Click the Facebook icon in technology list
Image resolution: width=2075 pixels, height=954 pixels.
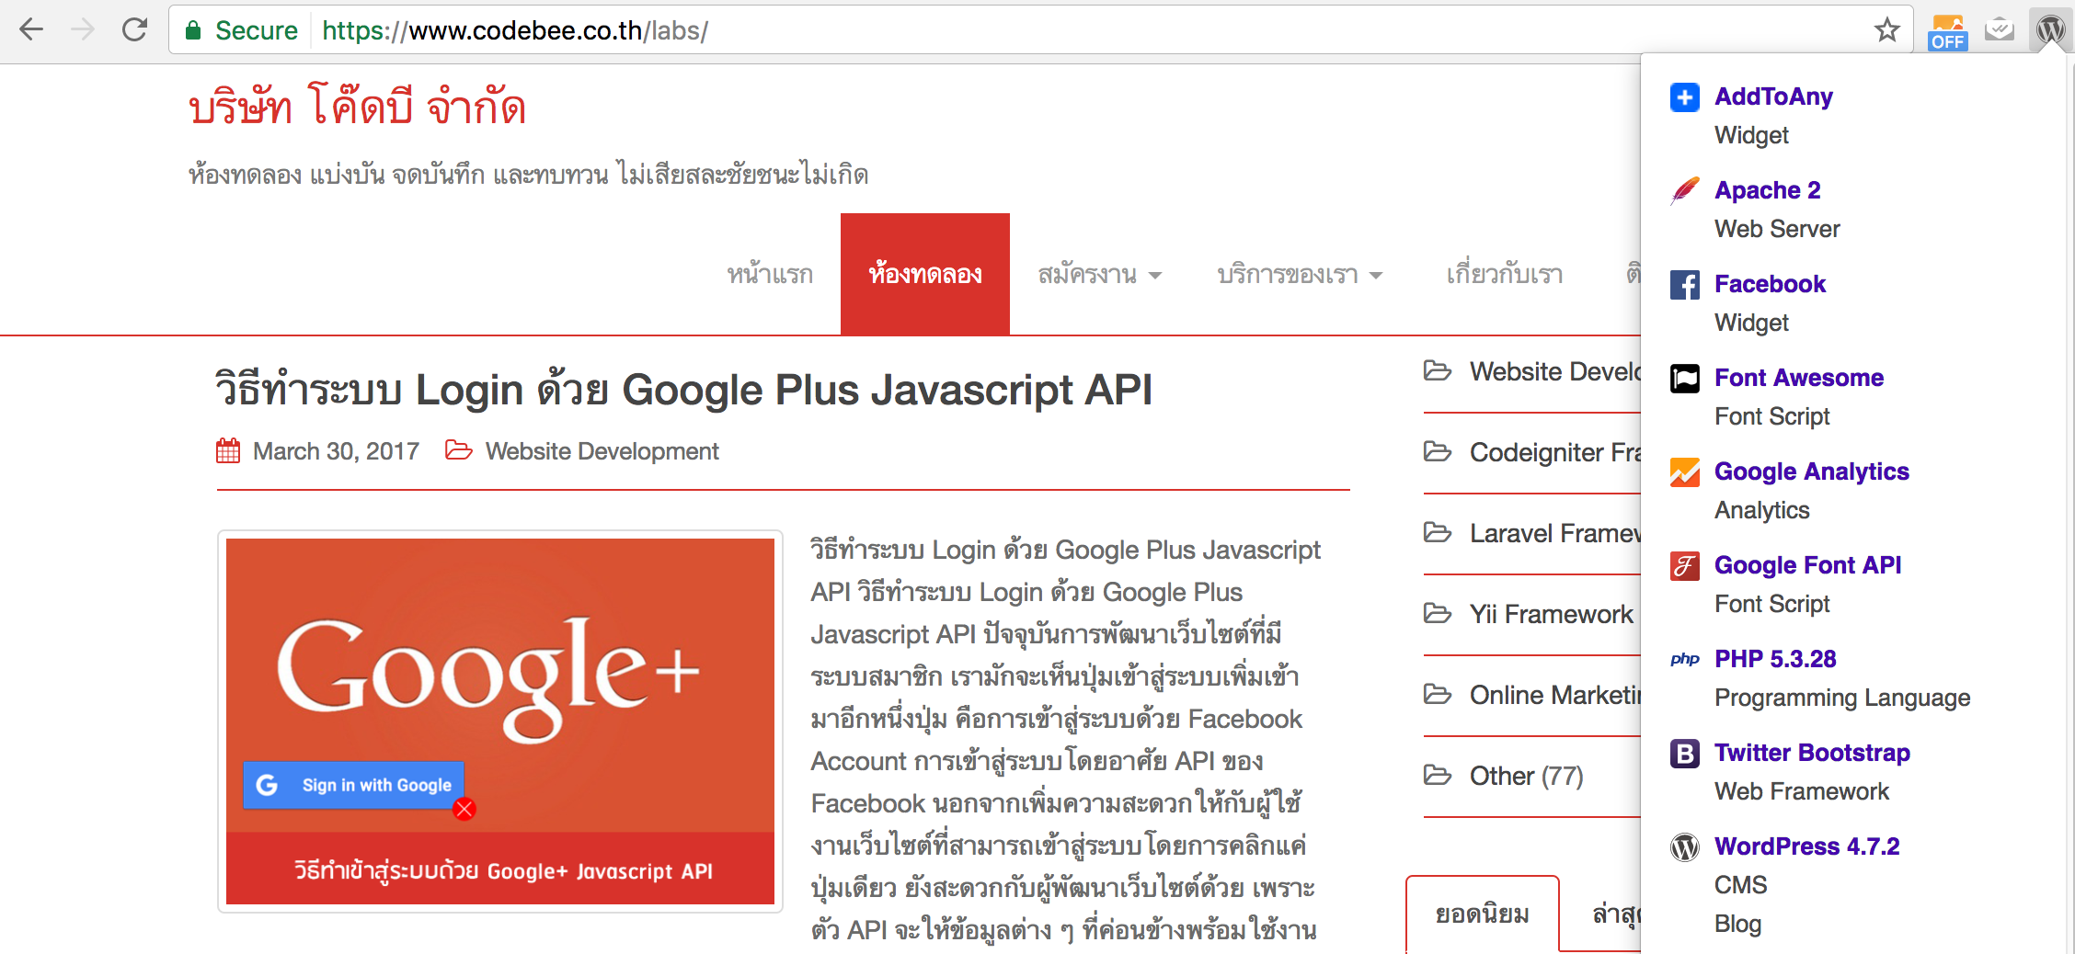pos(1684,285)
